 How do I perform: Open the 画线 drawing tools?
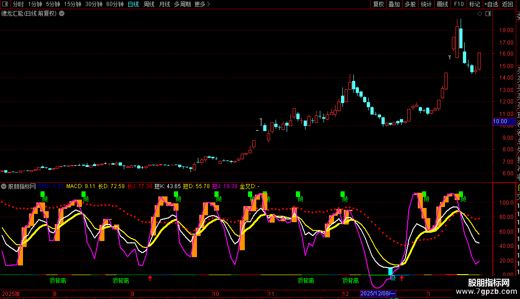442,4
